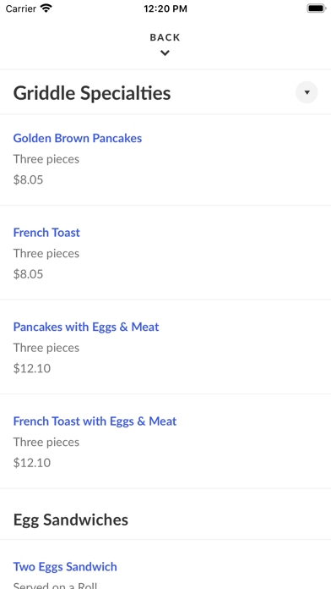Click the $8.05 price under French Toast

(x=28, y=274)
